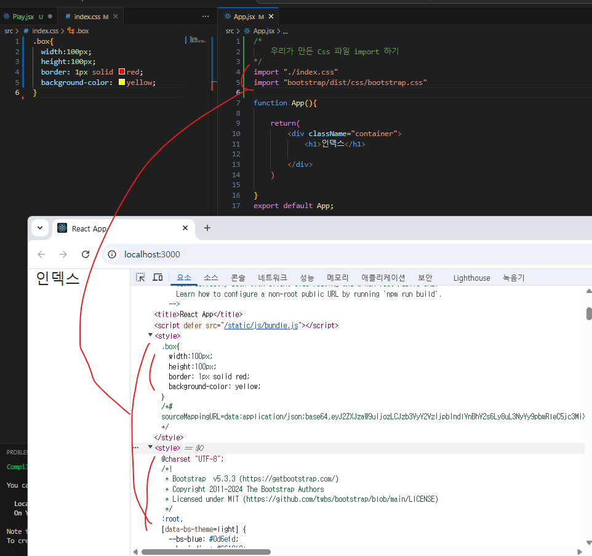Viewport: 592px width, 556px height.
Task: Click the horizontal scrollbar thumb in DevTools
Action: point(206,552)
